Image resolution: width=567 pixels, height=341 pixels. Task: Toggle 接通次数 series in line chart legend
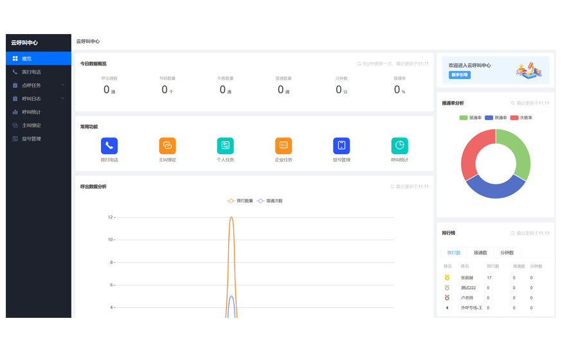270,201
